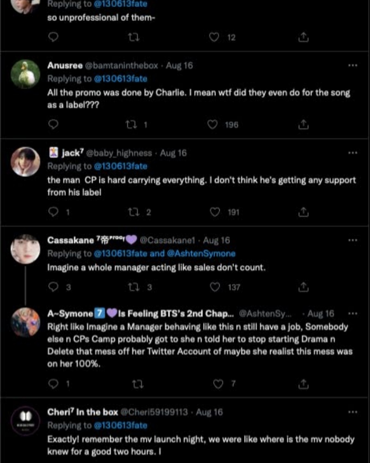Open more options menu on Cassakane's tweet
This screenshot has width=370, height=463.
click(x=352, y=240)
